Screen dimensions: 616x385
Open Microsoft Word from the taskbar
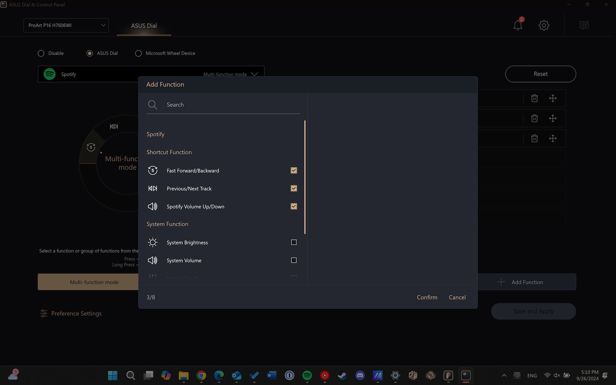click(x=272, y=375)
